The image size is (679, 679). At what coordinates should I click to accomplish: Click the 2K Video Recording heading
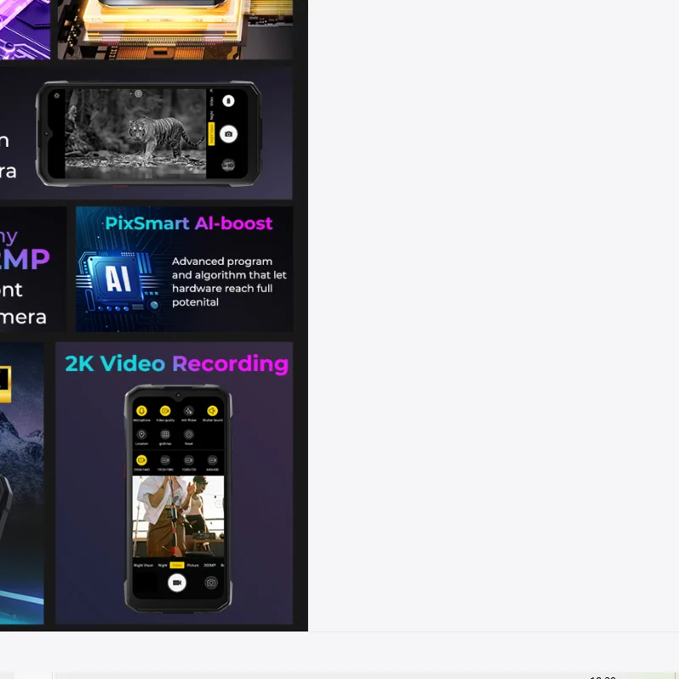177,364
